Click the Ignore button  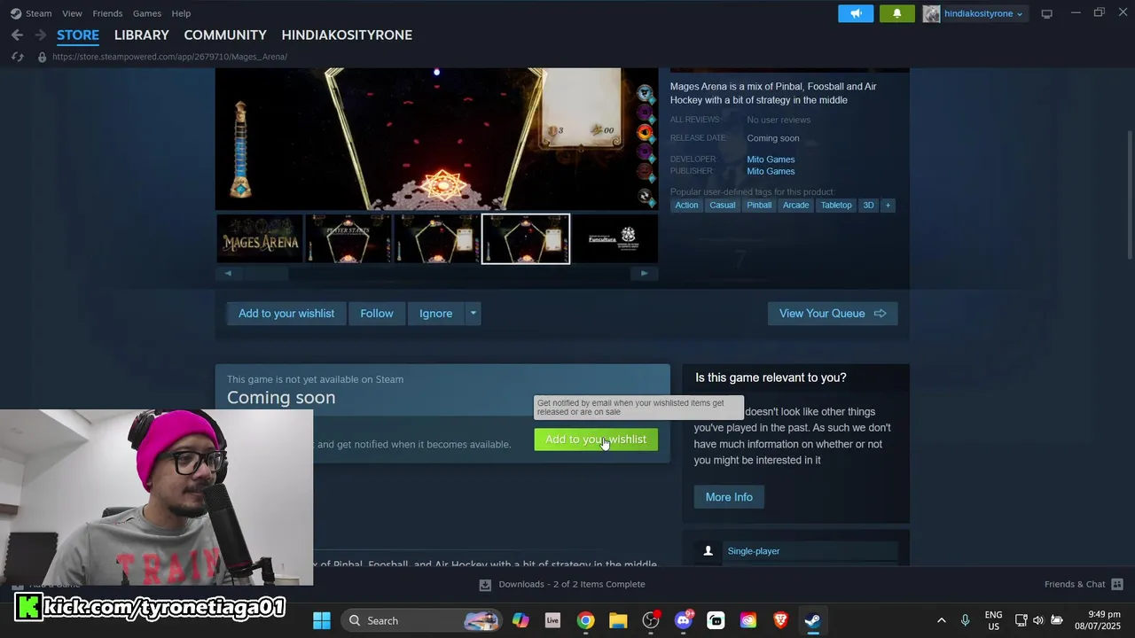click(x=435, y=314)
